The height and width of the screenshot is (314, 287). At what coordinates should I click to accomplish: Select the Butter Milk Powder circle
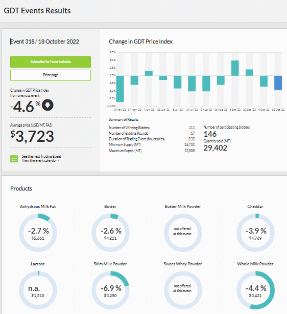click(x=183, y=233)
